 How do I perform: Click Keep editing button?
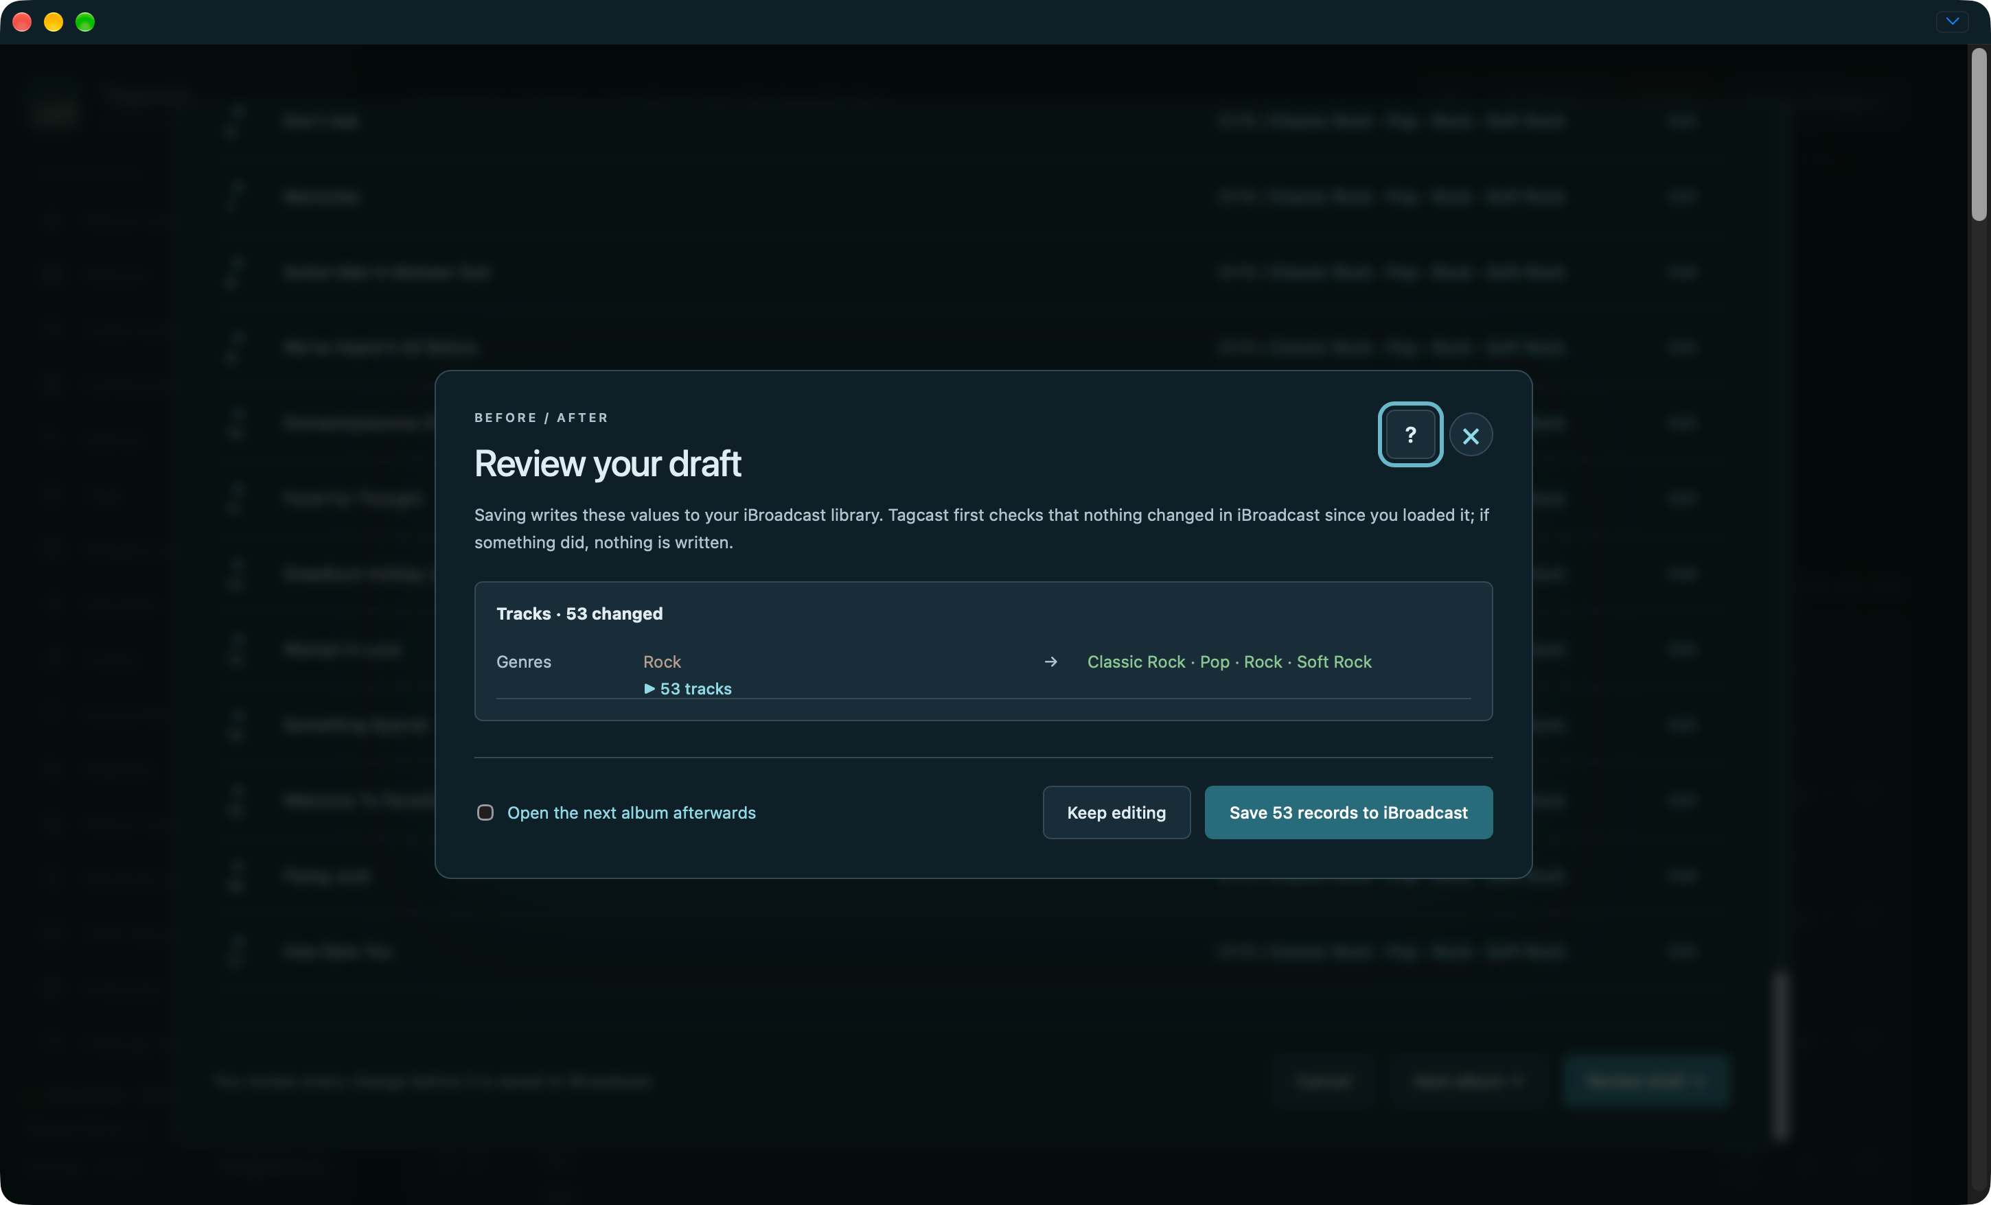(1116, 812)
